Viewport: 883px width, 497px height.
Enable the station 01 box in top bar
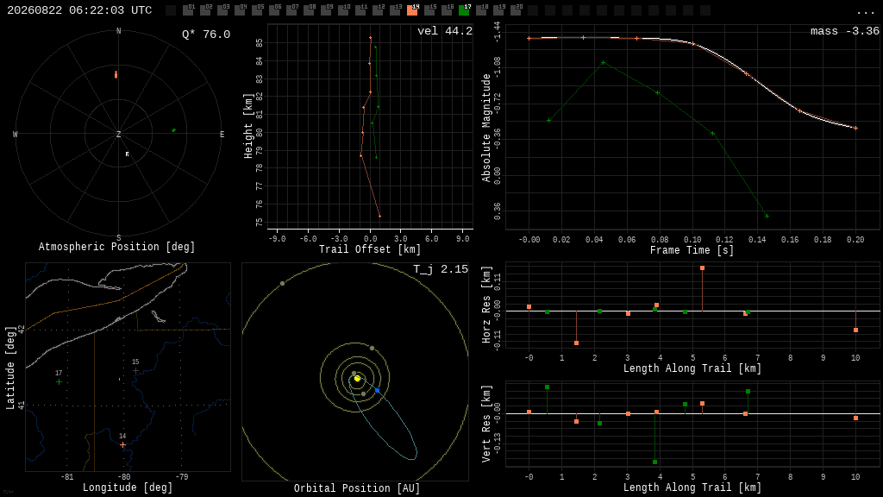click(x=188, y=10)
